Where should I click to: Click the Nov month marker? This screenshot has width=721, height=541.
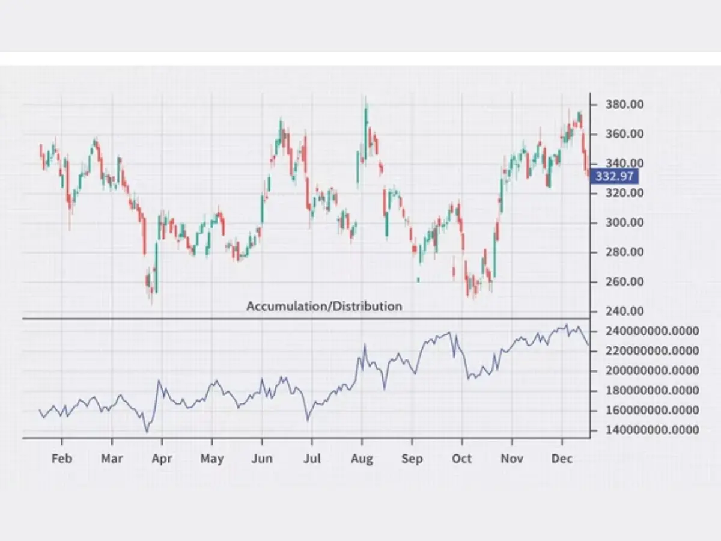[511, 459]
